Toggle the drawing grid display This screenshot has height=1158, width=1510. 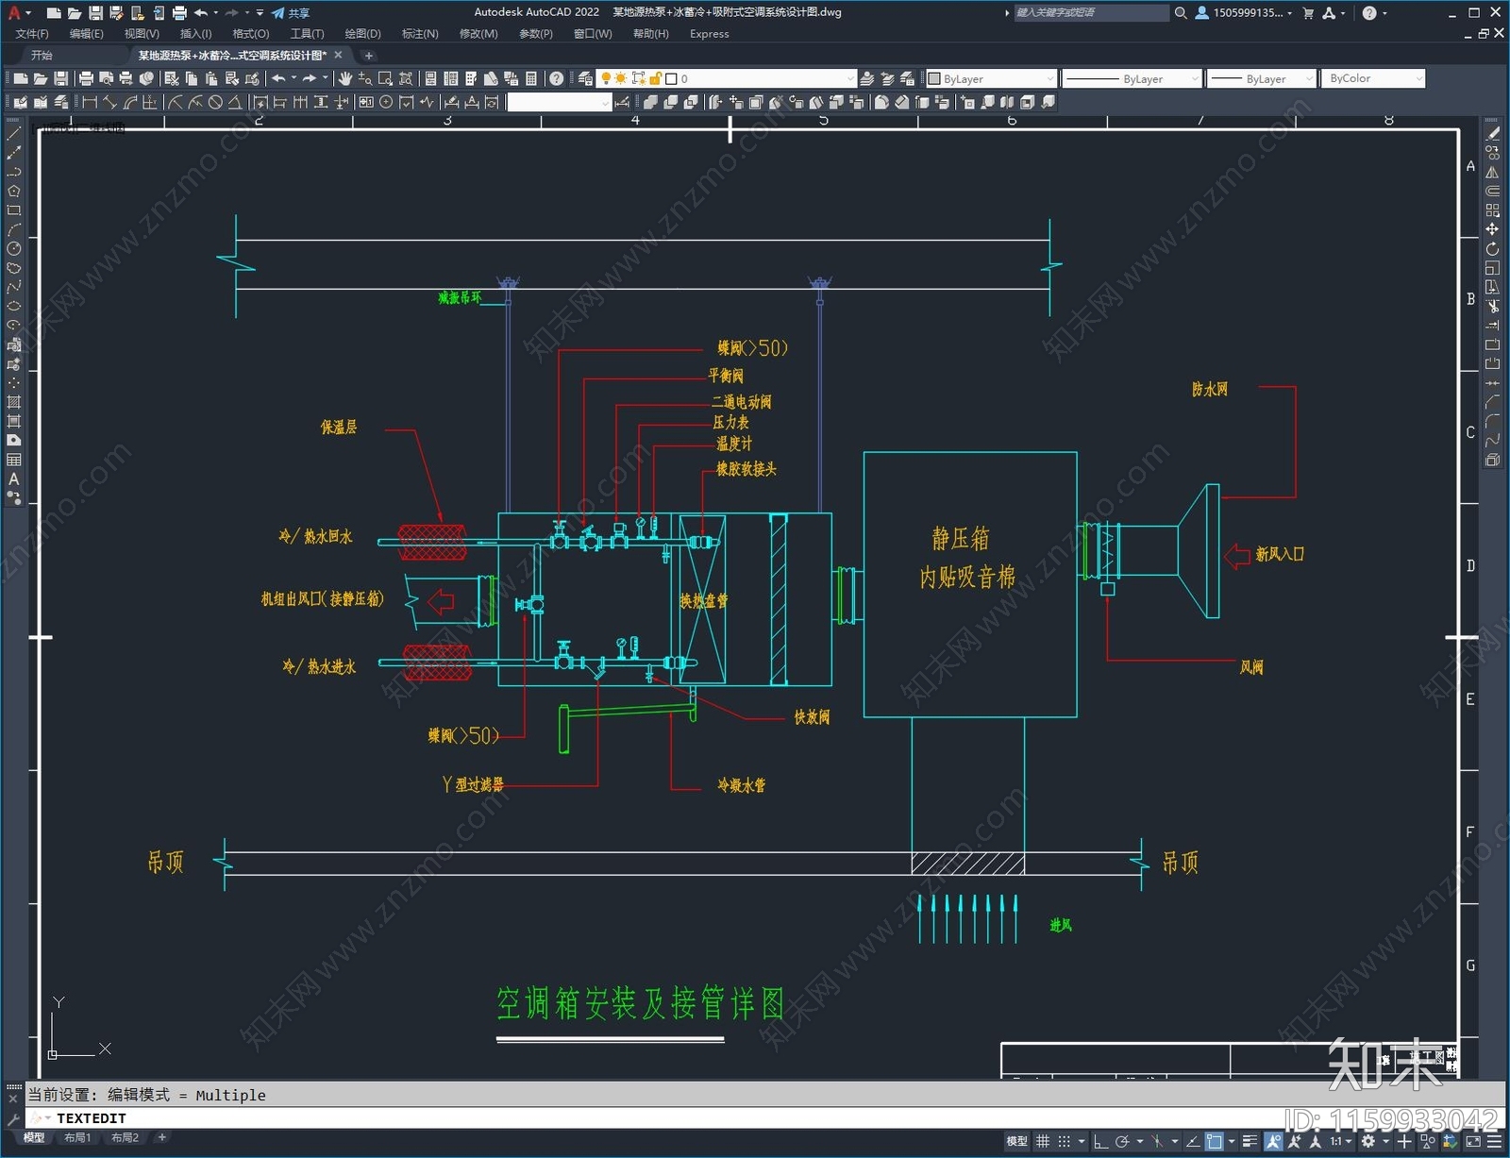pos(1043,1141)
